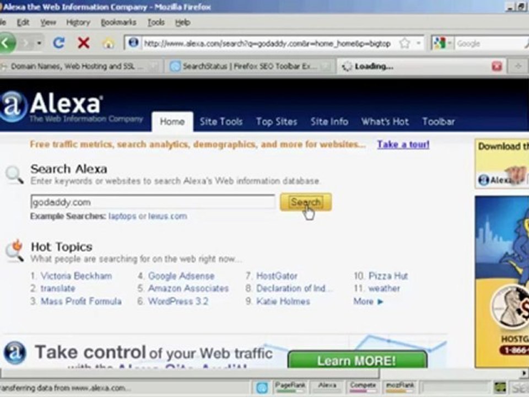Click the PageRank indicator in status bar
Viewport: 529px width, 397px height.
click(x=290, y=387)
